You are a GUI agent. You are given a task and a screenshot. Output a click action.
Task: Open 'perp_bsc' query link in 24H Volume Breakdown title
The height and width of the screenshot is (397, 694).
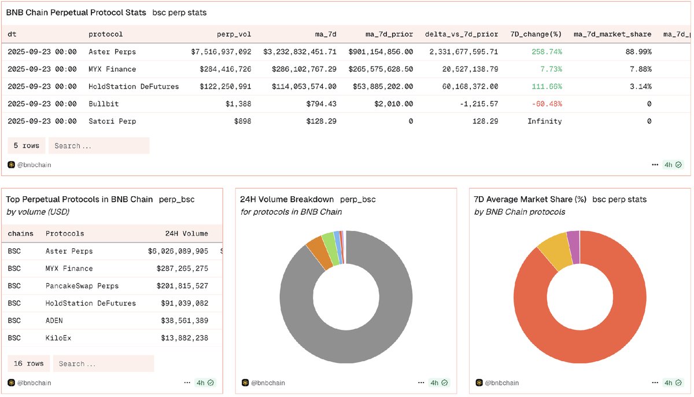[x=358, y=199]
